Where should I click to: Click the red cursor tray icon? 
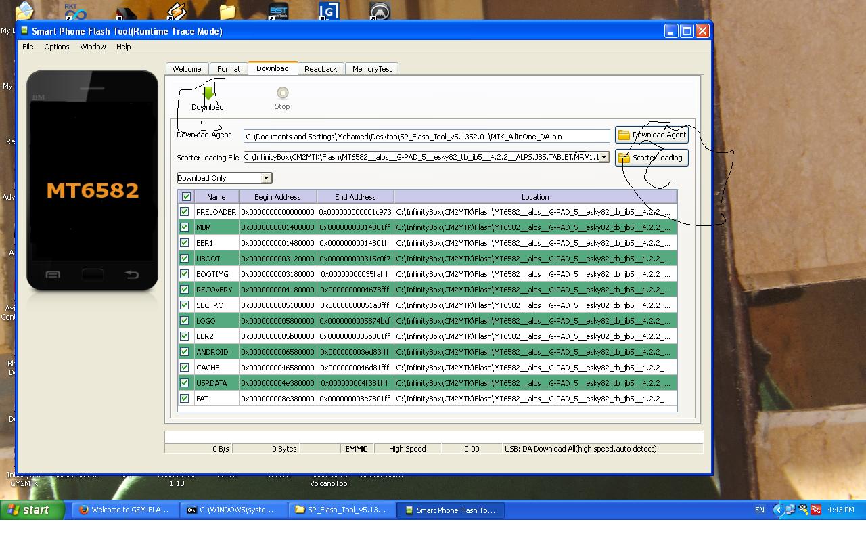[x=815, y=510]
